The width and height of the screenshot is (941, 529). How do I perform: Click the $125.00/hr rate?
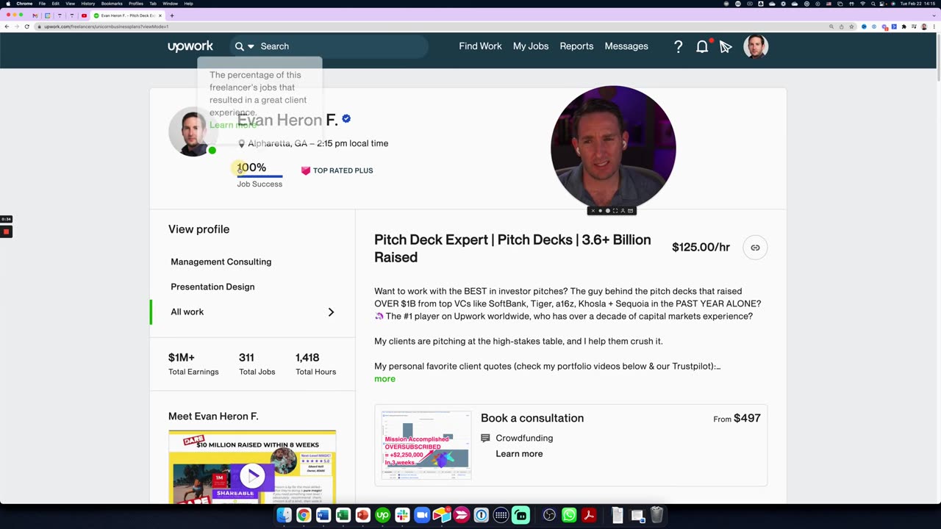point(701,248)
